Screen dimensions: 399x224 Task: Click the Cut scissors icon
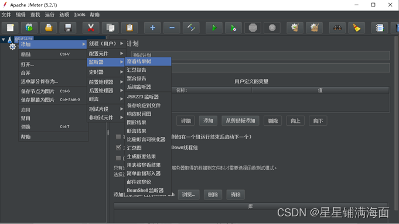point(91,27)
